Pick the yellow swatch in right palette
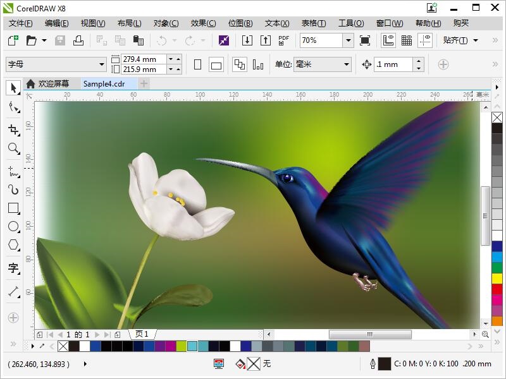 (497, 278)
